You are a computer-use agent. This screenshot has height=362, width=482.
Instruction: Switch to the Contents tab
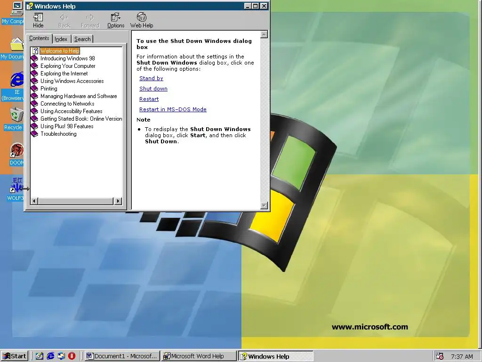[39, 38]
